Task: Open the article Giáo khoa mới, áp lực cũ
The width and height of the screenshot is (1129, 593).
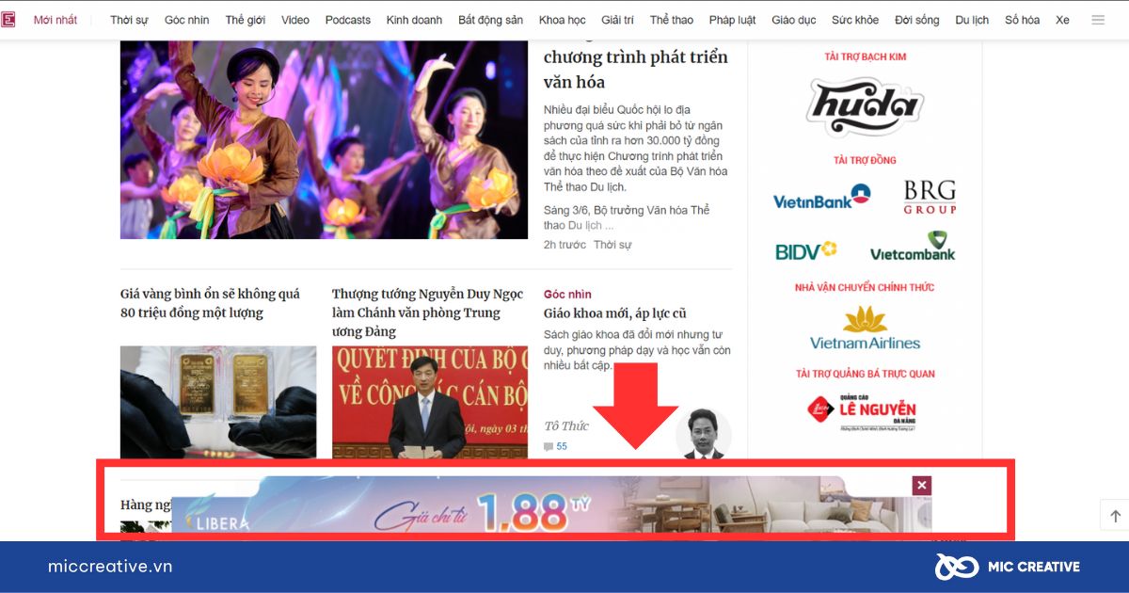Action: click(x=615, y=313)
